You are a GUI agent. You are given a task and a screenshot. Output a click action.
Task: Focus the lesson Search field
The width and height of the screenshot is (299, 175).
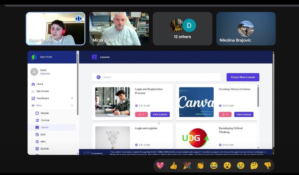(x=156, y=77)
